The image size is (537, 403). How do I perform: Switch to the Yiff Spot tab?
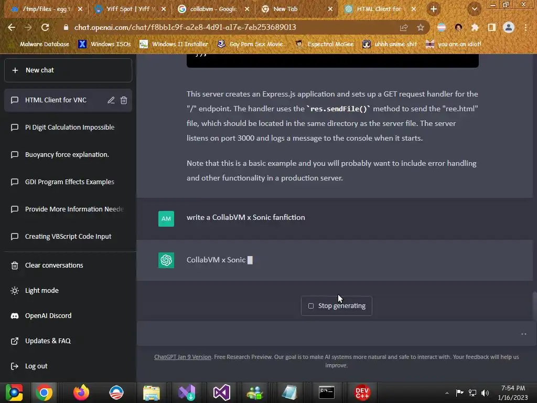tap(130, 9)
